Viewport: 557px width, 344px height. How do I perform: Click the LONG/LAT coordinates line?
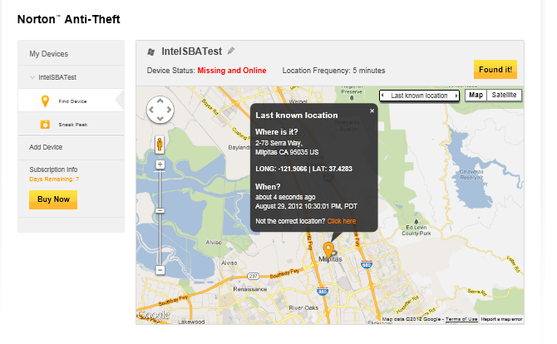click(x=303, y=169)
